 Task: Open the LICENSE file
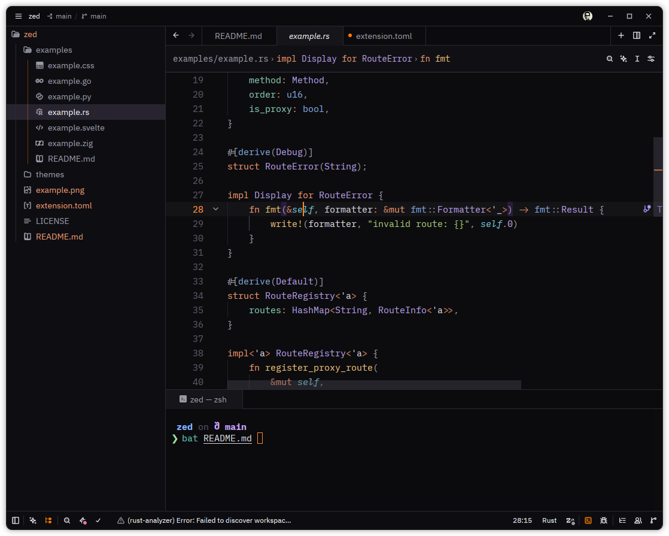point(86,221)
